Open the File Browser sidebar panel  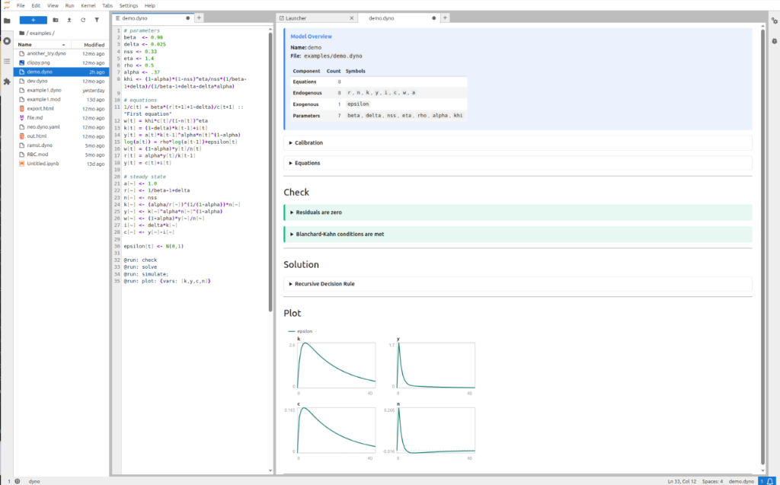(x=7, y=21)
